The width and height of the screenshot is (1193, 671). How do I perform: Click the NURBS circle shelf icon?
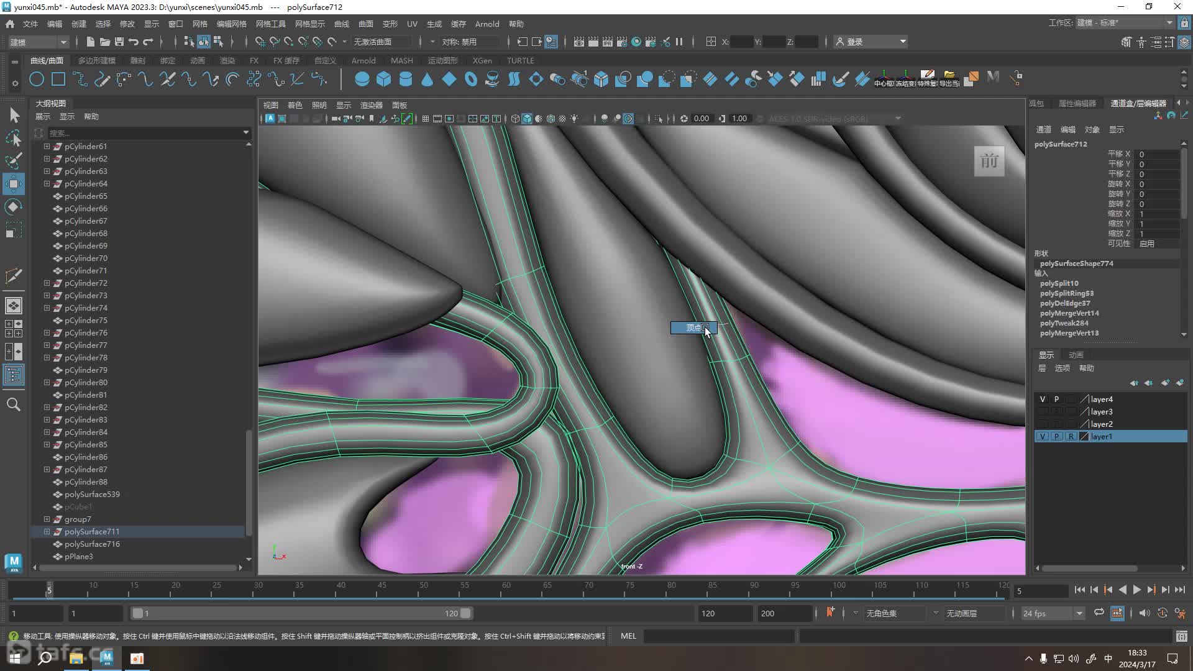(x=37, y=79)
